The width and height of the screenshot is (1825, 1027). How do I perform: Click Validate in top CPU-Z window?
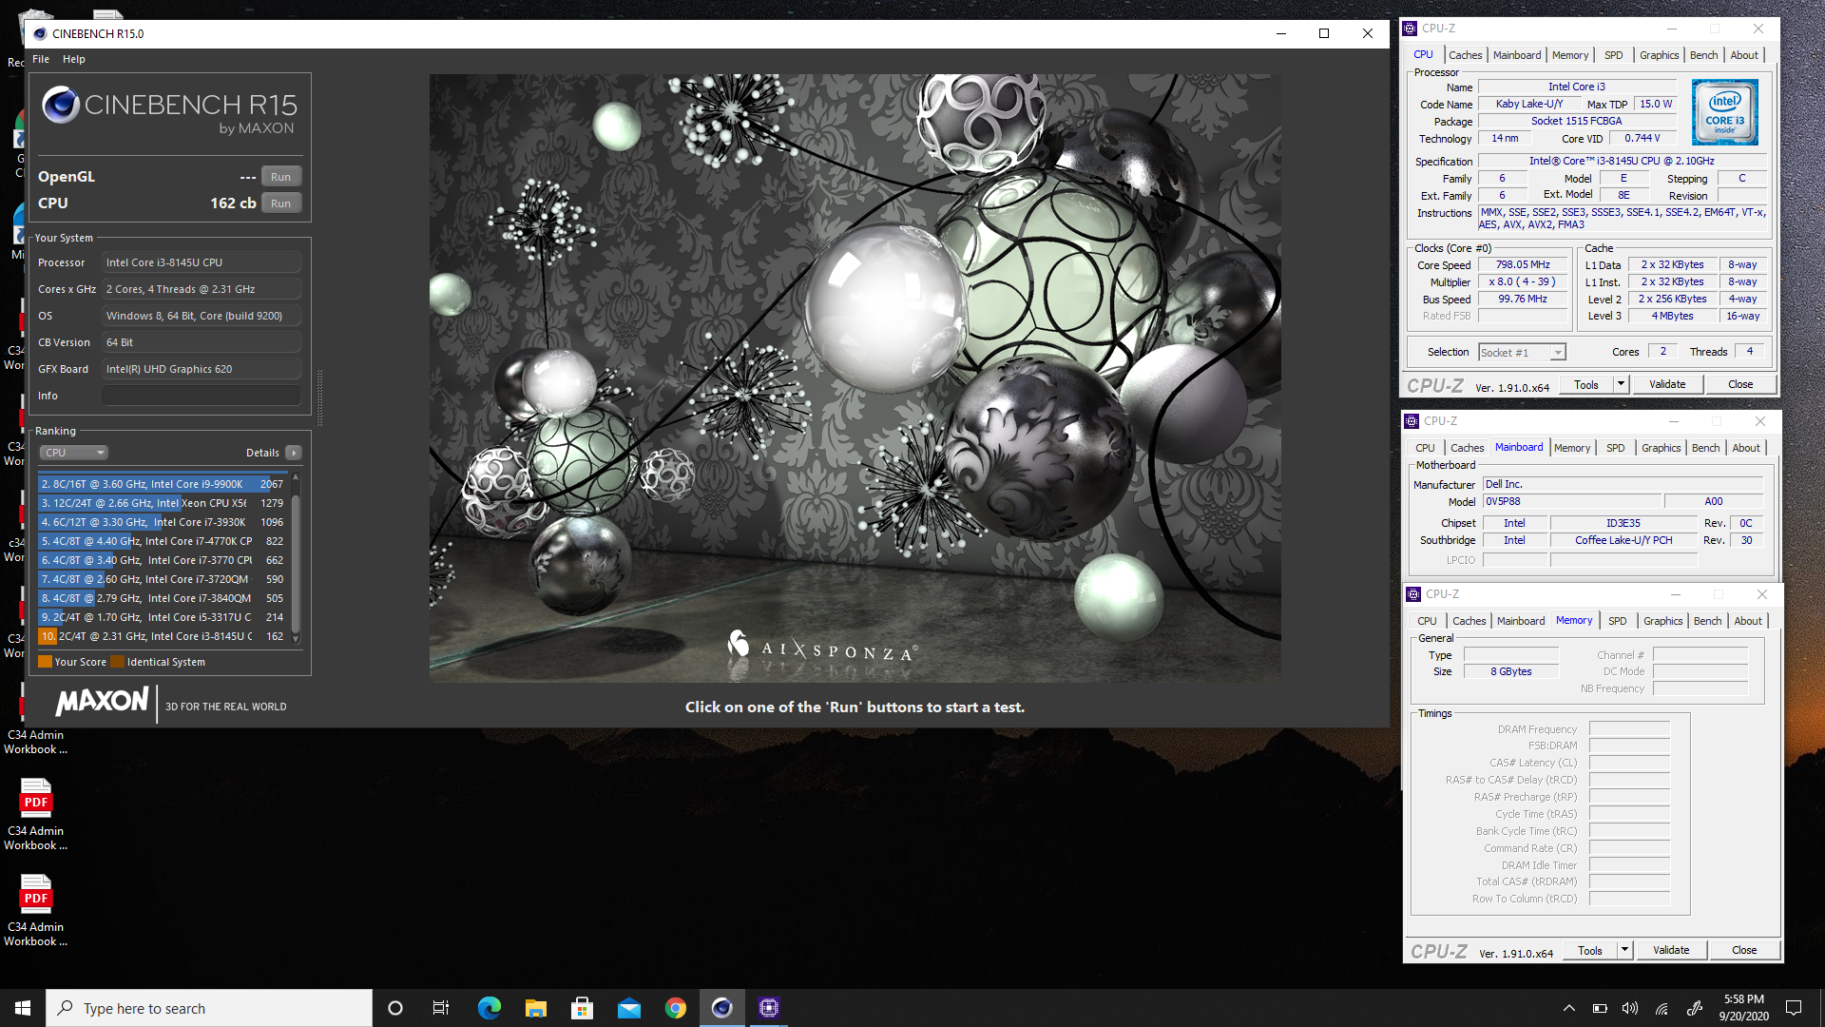[1666, 385]
